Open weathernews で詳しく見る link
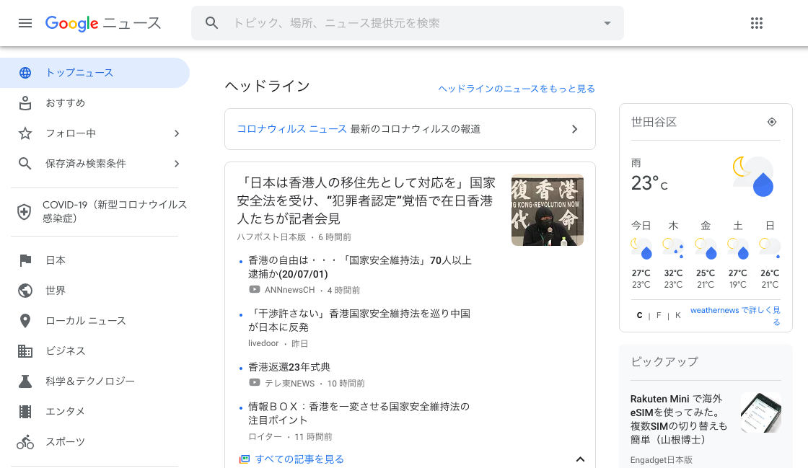This screenshot has height=468, width=808. 735,316
